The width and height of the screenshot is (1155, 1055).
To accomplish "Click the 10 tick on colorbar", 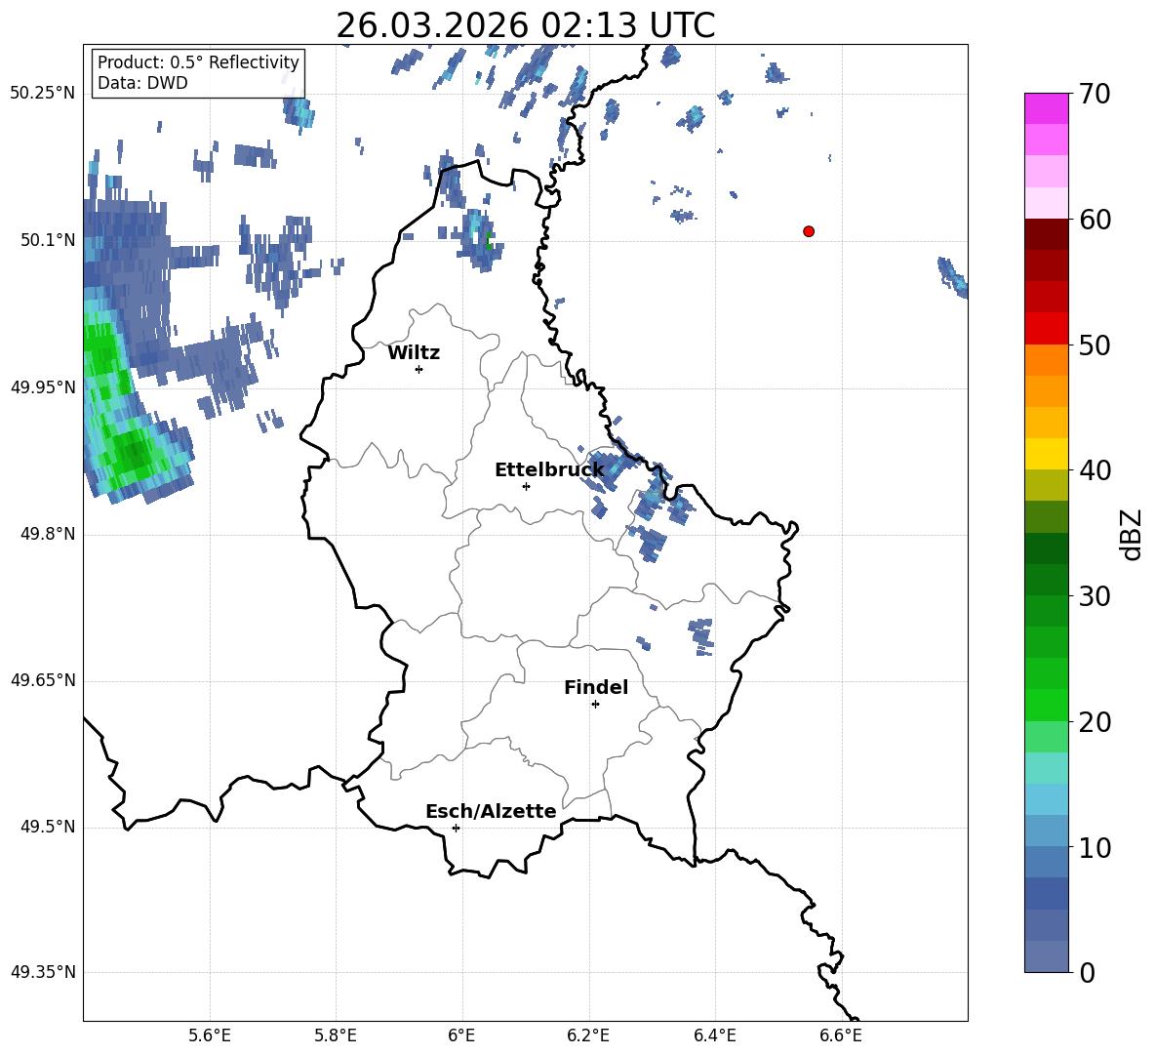I will 1094,847.
